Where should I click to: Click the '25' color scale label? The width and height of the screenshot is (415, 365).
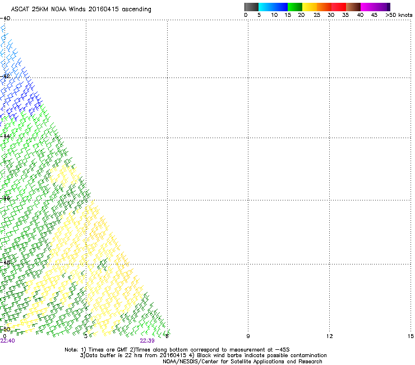(x=317, y=15)
